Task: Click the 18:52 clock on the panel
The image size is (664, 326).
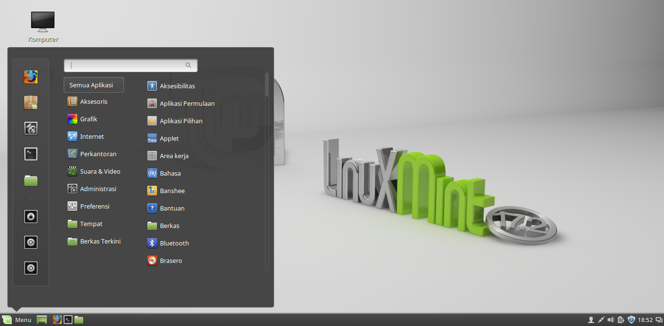Action: point(645,320)
